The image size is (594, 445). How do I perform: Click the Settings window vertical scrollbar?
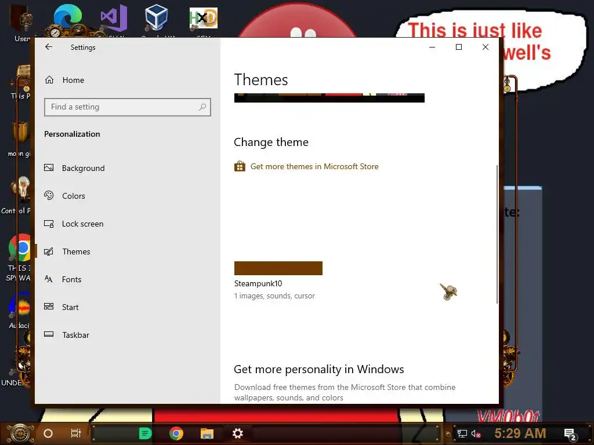tap(497, 234)
